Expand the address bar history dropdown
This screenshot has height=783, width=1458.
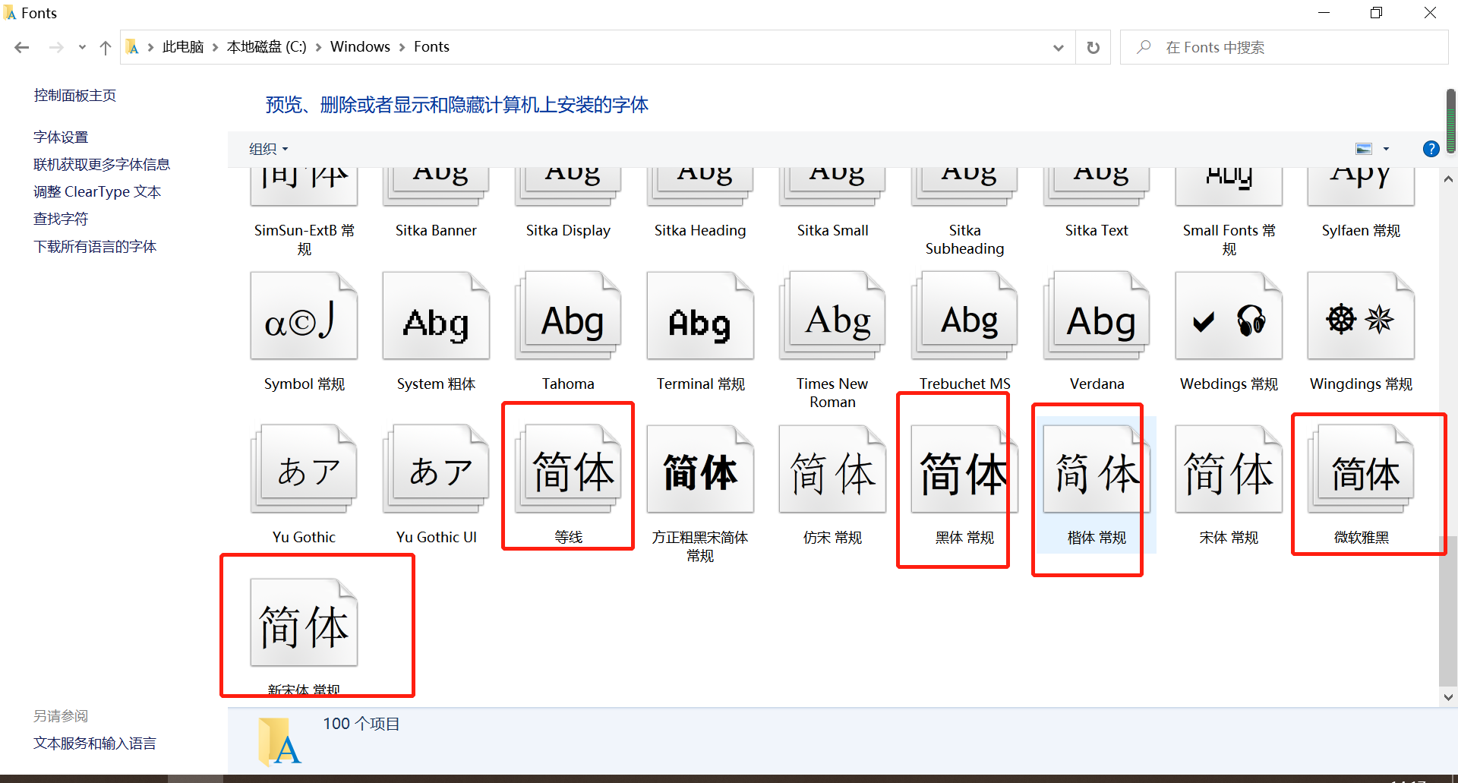pyautogui.click(x=1058, y=48)
